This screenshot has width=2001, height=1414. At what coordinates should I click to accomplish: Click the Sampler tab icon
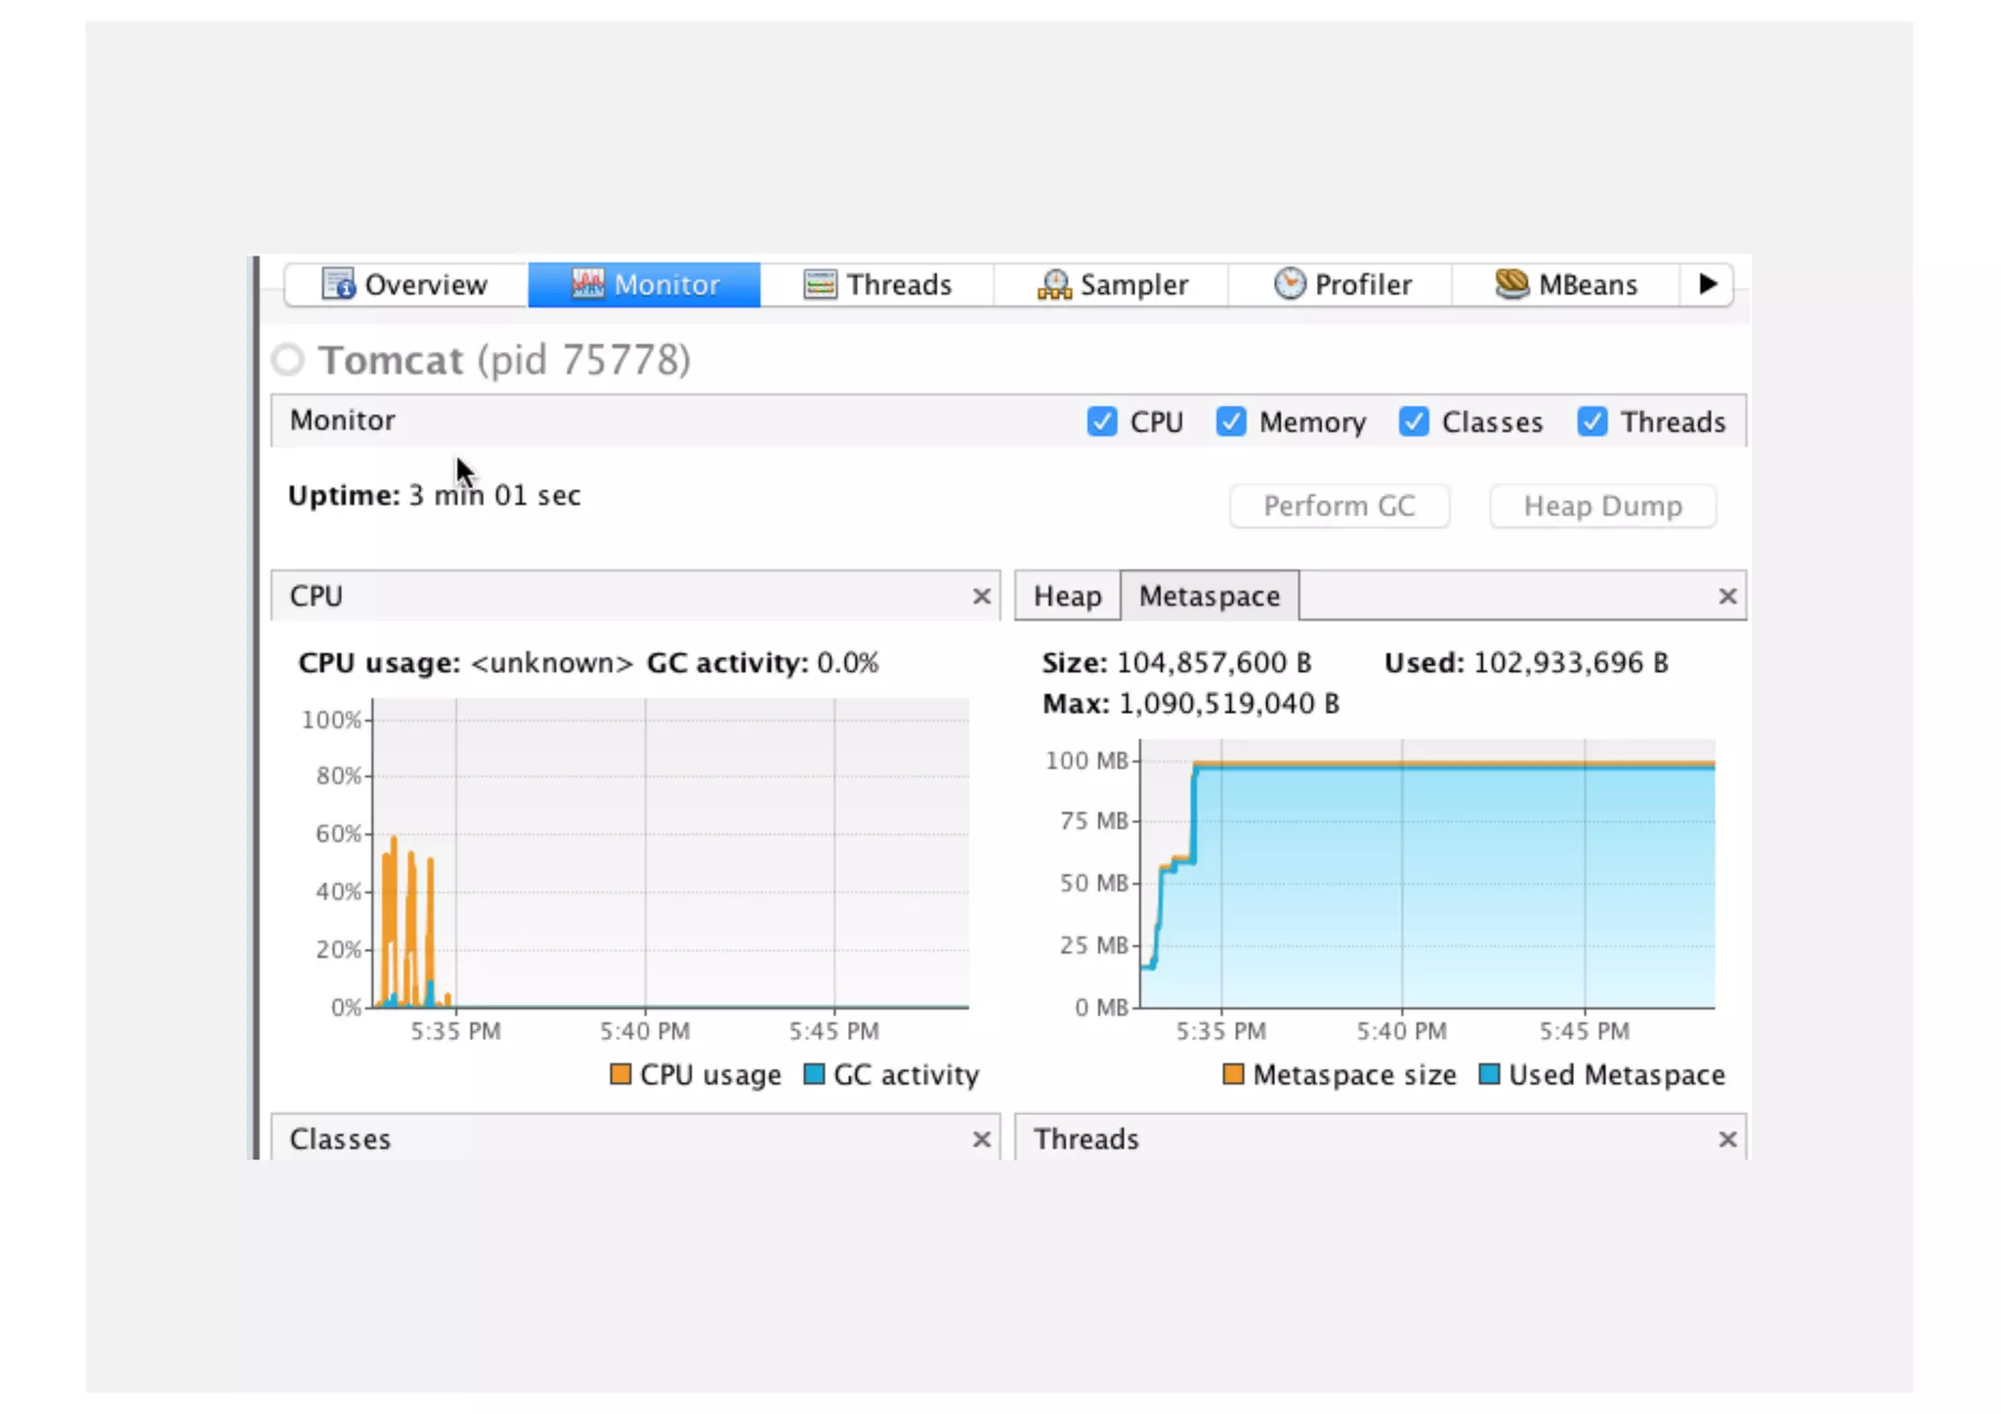coord(1054,284)
